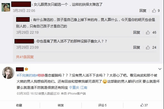Click the smiley emoji in the post text
Screen dimensions: 164x109
(x=105, y=82)
